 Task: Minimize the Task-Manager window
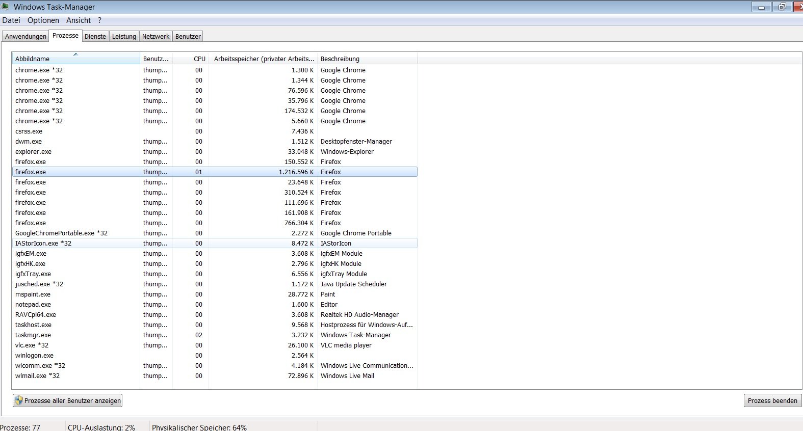pos(761,7)
